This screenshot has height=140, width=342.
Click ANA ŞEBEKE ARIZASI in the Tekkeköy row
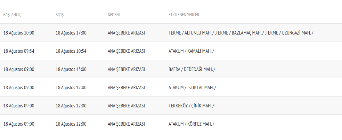[126, 106]
